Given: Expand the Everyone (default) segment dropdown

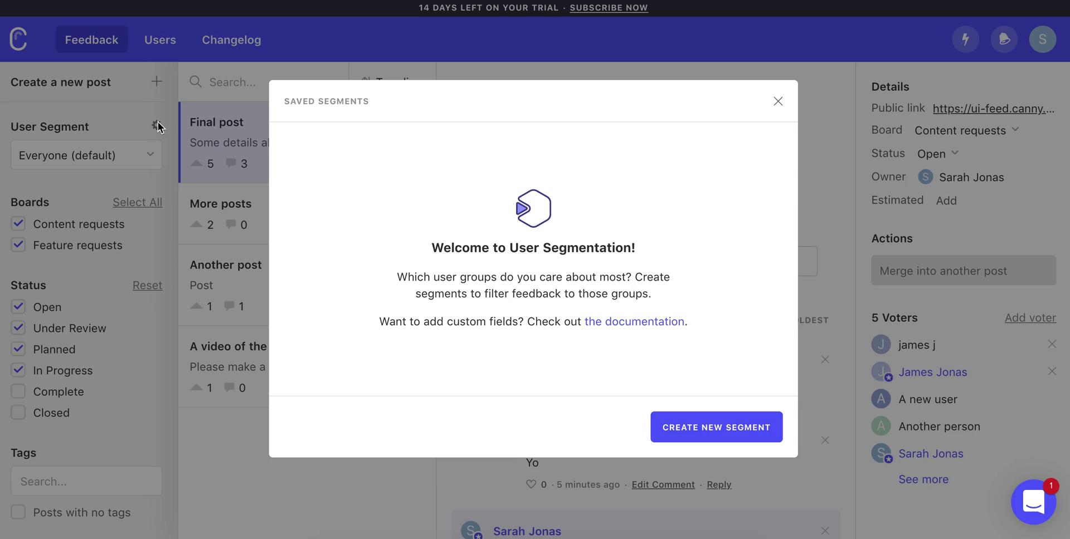Looking at the screenshot, I should [86, 155].
